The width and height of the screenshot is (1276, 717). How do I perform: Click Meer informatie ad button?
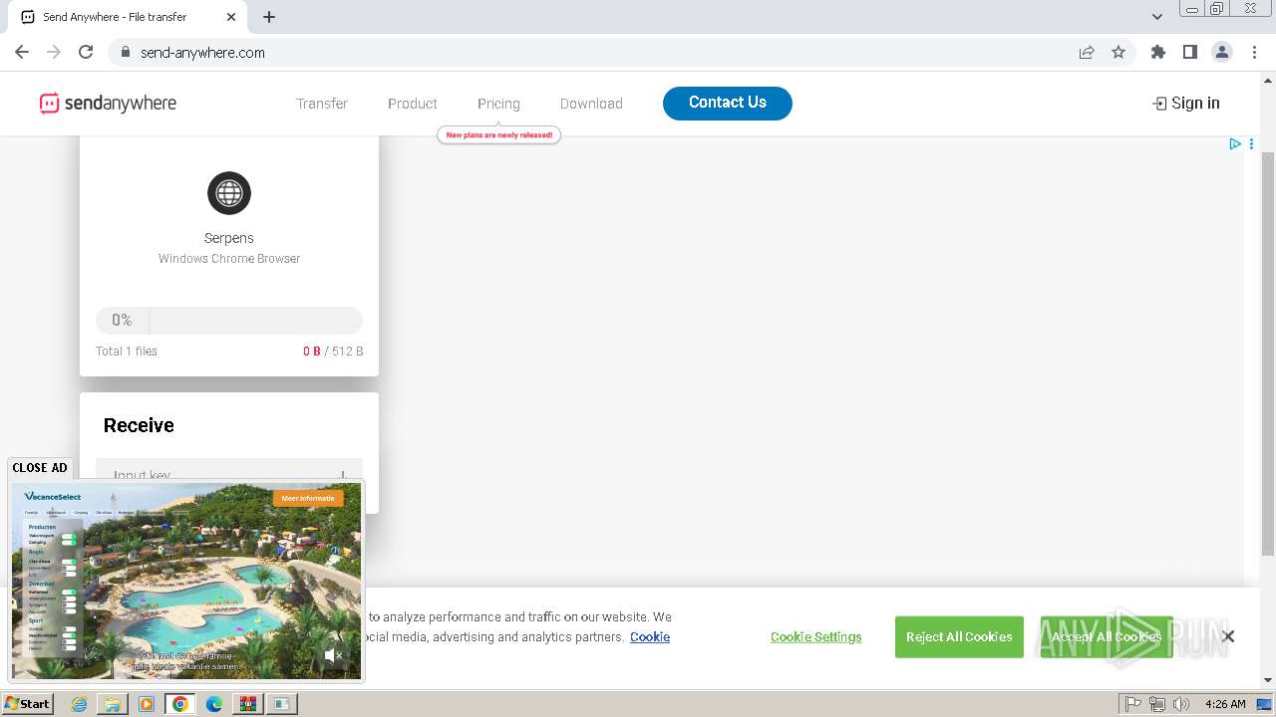[308, 498]
